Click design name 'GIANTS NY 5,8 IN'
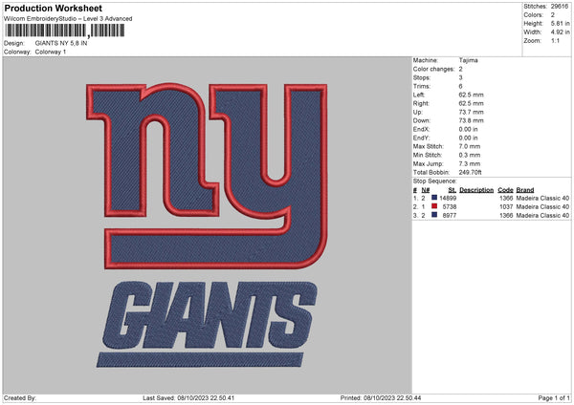This screenshot has height=405, width=574. pos(61,43)
